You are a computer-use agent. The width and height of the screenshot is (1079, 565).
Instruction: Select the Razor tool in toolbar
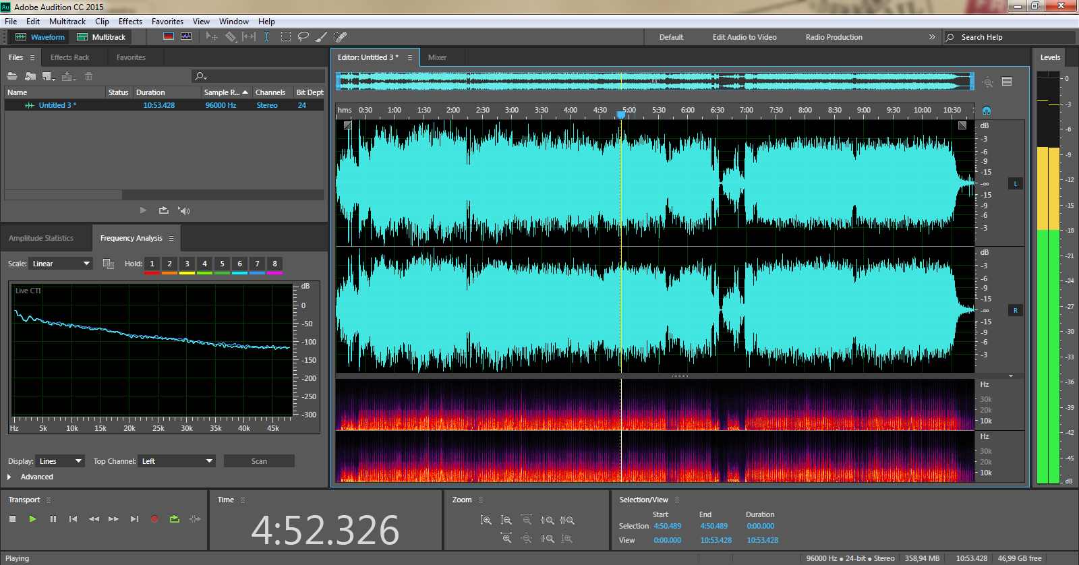click(x=231, y=37)
